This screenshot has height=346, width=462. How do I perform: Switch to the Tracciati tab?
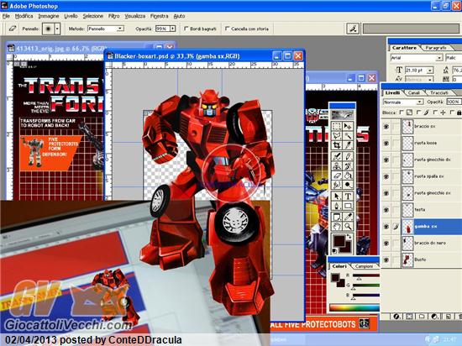coord(438,92)
